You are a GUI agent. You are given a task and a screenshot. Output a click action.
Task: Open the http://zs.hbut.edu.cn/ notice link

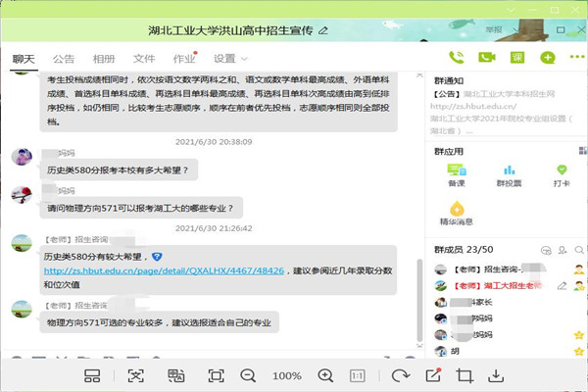pyautogui.click(x=473, y=107)
